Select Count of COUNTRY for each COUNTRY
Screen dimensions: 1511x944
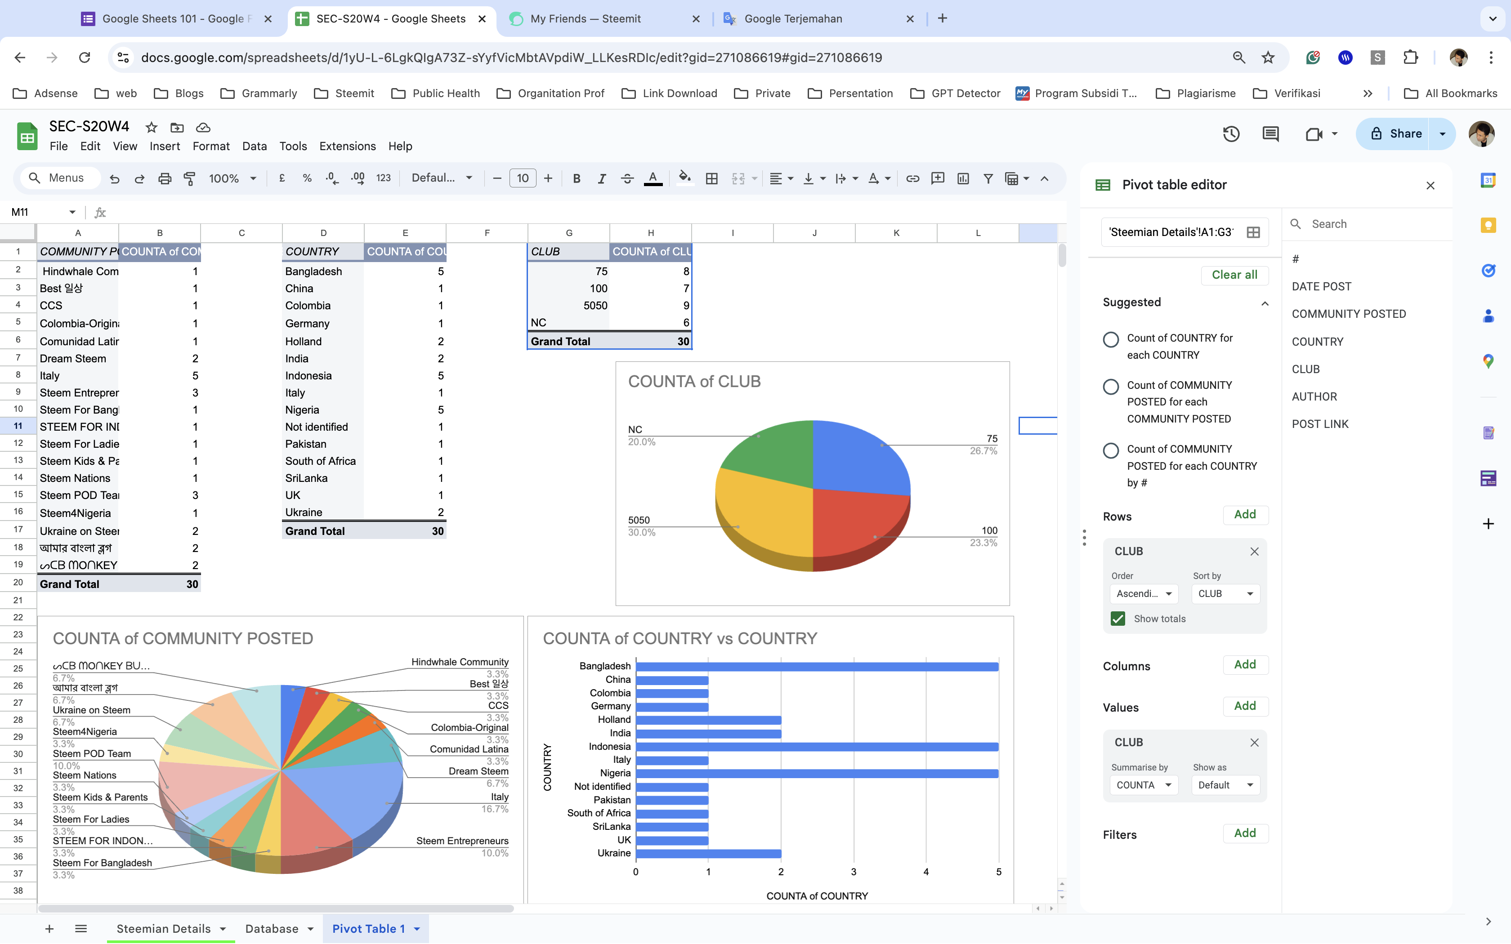pyautogui.click(x=1111, y=340)
